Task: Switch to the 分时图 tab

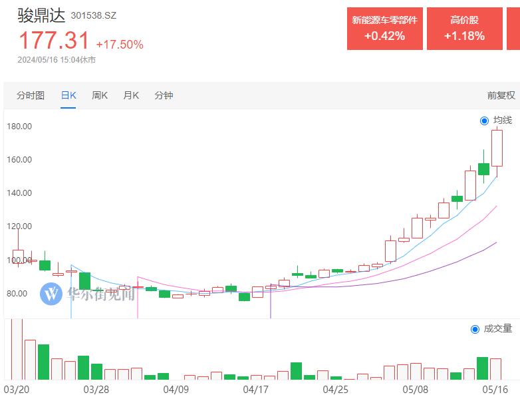Action: click(31, 96)
